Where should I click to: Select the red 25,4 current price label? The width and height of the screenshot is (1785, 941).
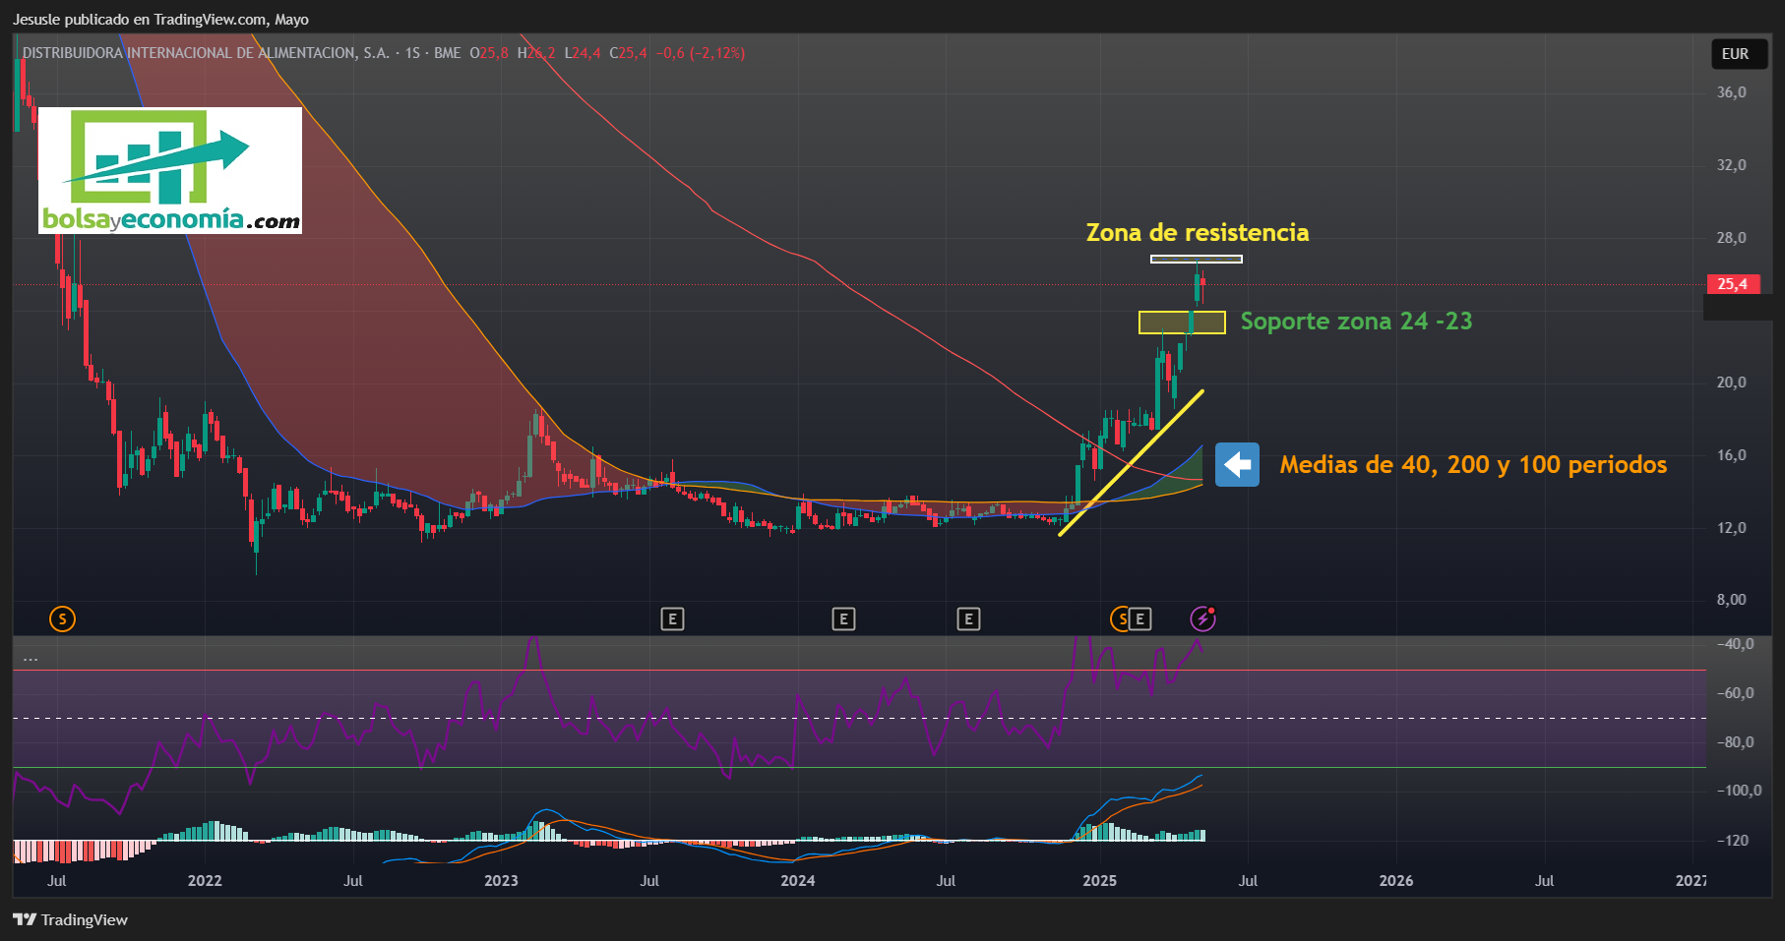(1733, 284)
